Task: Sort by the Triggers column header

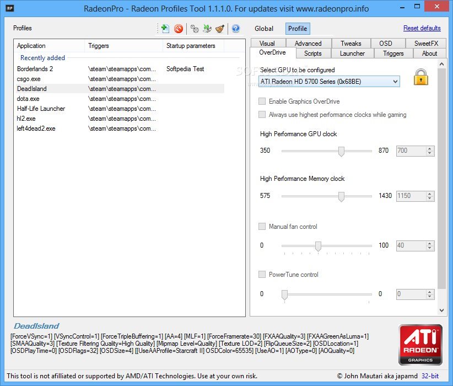Action: coord(123,46)
